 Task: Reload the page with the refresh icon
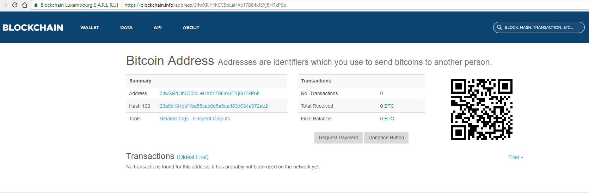pos(15,5)
